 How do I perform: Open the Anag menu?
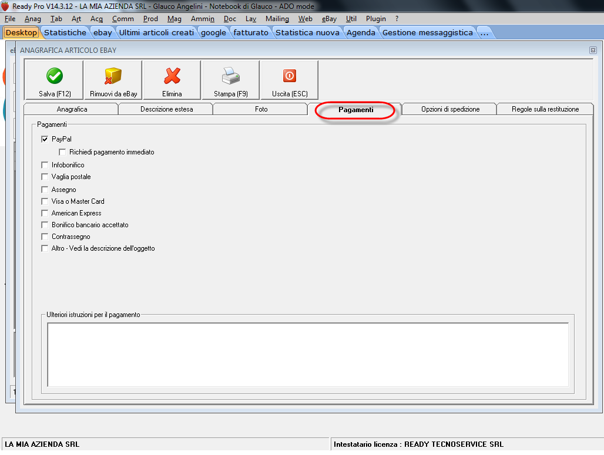pyautogui.click(x=33, y=19)
